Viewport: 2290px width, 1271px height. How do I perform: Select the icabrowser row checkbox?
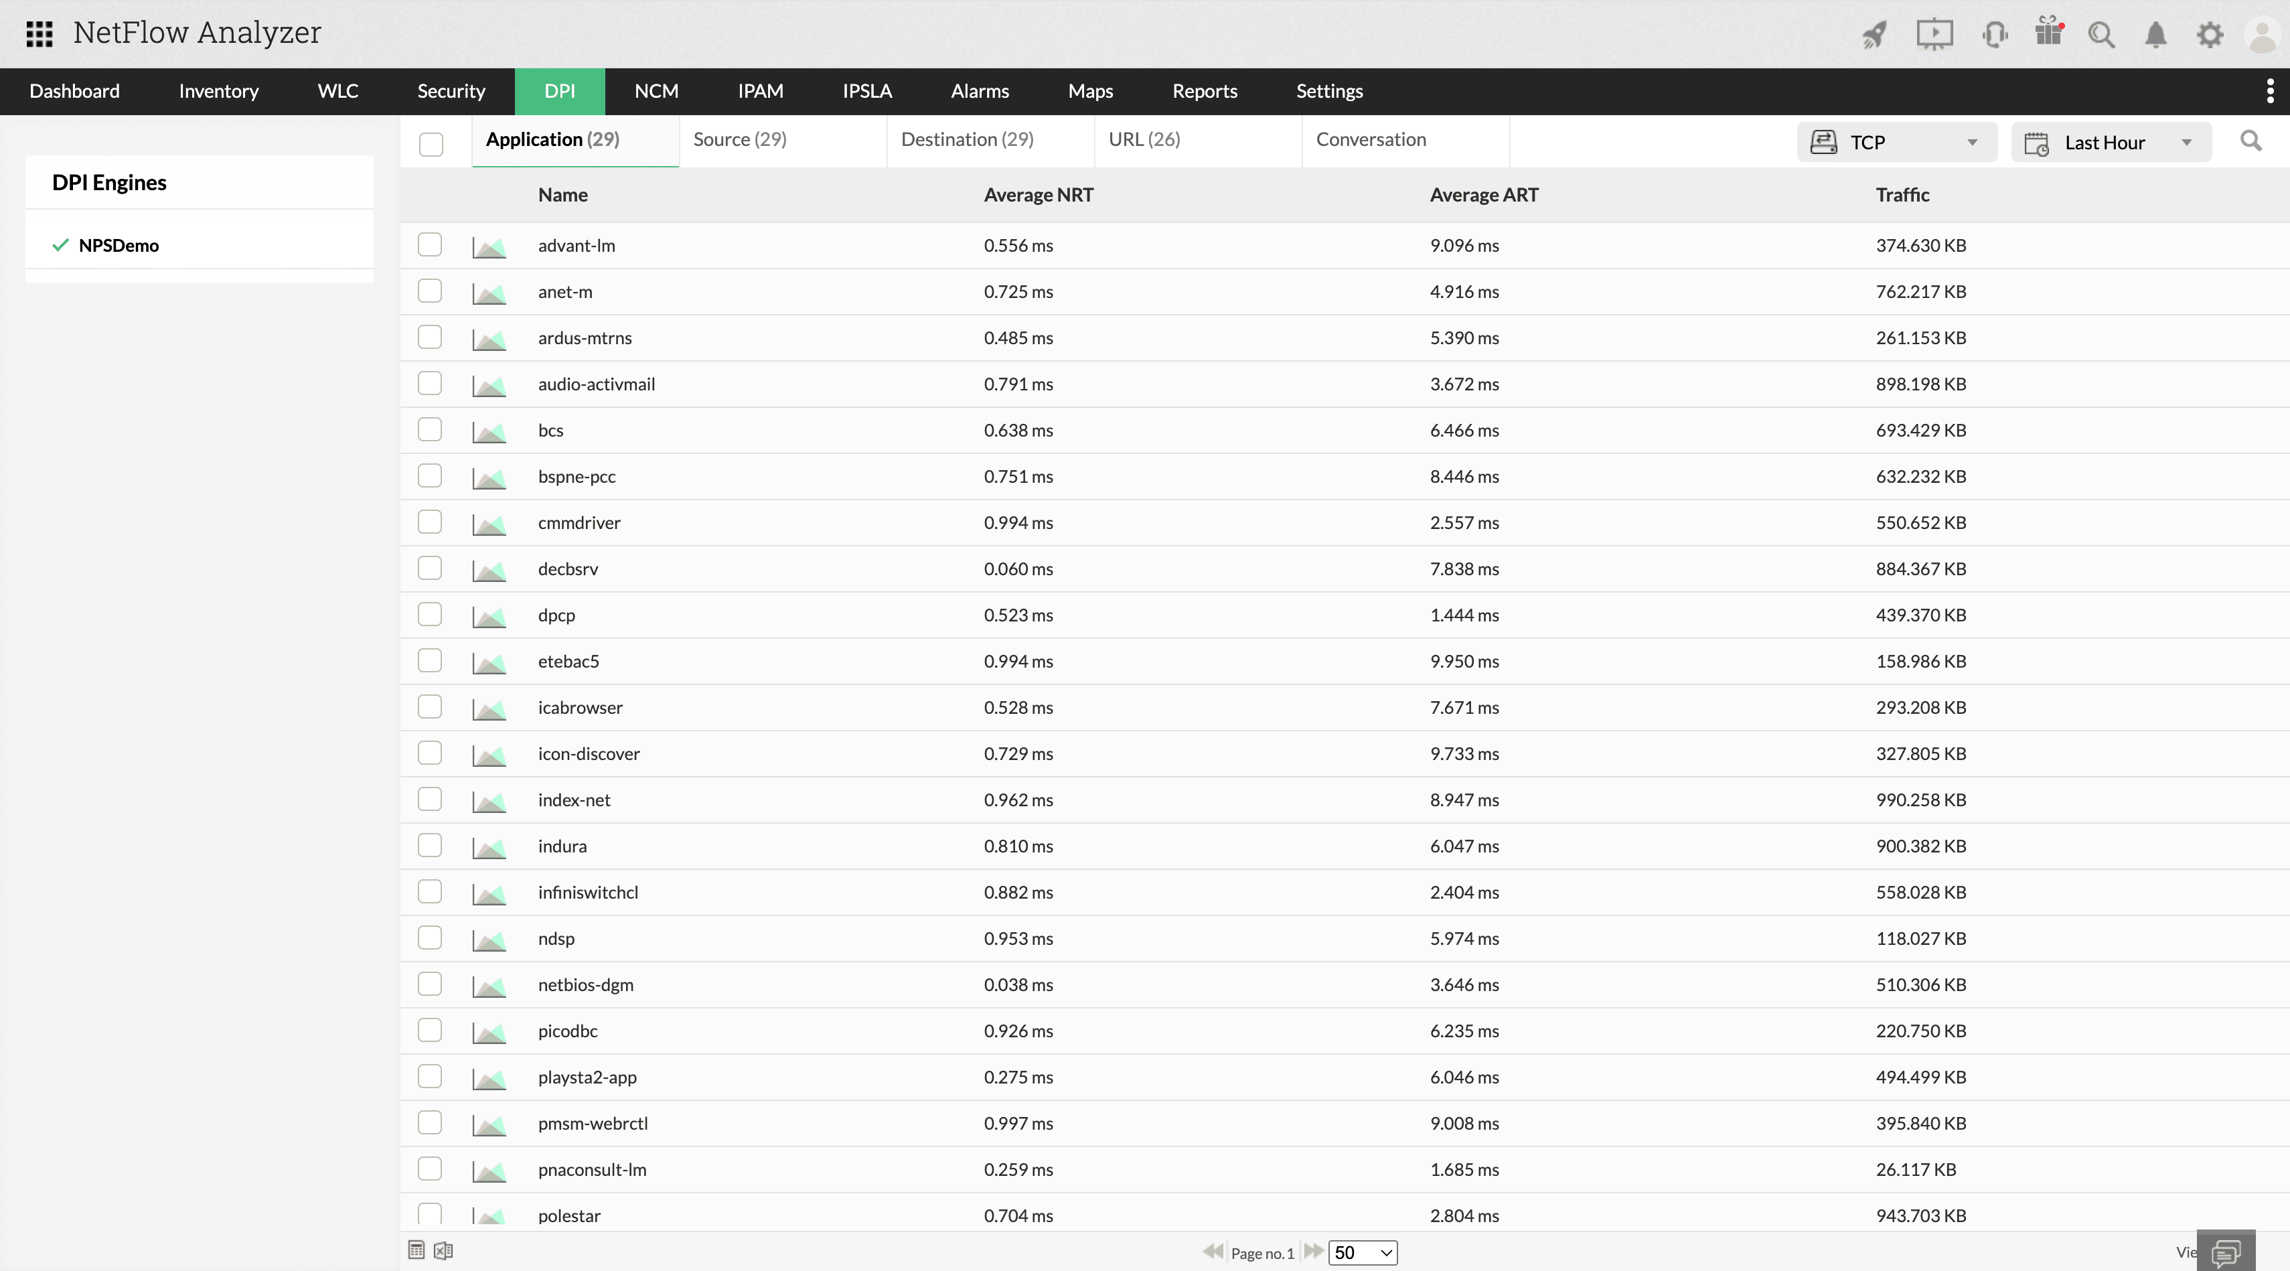tap(429, 706)
